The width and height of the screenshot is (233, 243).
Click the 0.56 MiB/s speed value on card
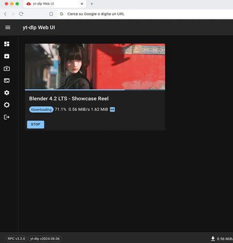coord(79,110)
